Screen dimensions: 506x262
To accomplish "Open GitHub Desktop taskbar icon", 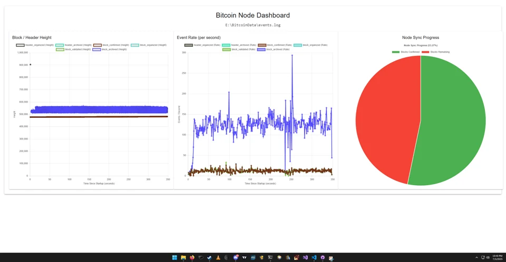I will [x=323, y=257].
